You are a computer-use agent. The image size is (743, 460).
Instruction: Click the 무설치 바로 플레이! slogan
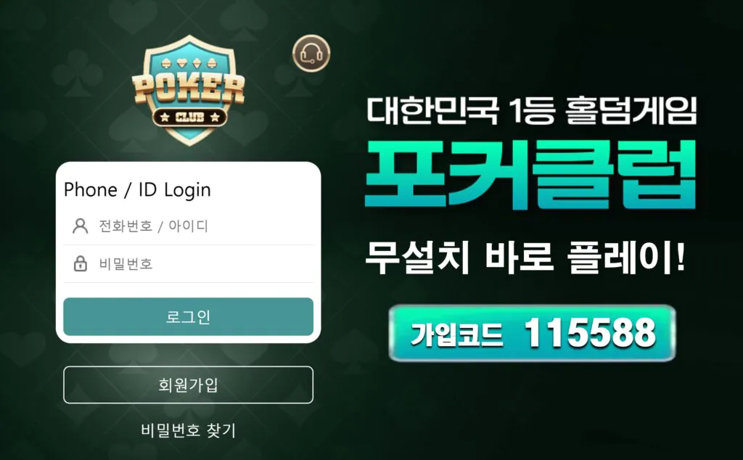coord(525,258)
